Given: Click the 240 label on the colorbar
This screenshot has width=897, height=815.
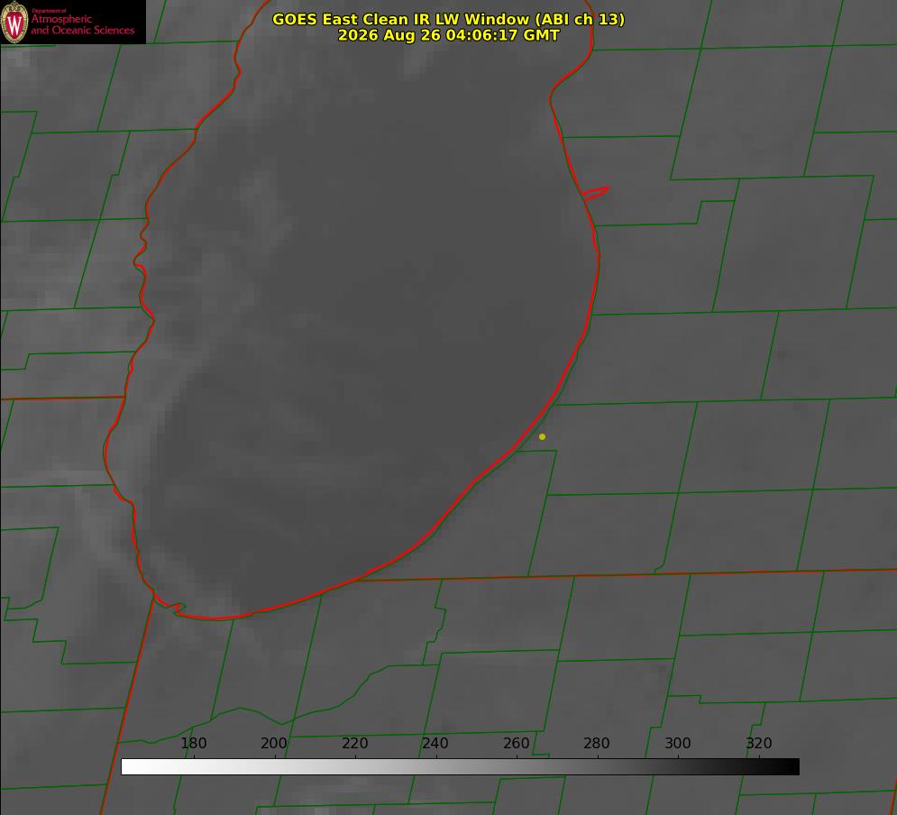Looking at the screenshot, I should pos(435,743).
